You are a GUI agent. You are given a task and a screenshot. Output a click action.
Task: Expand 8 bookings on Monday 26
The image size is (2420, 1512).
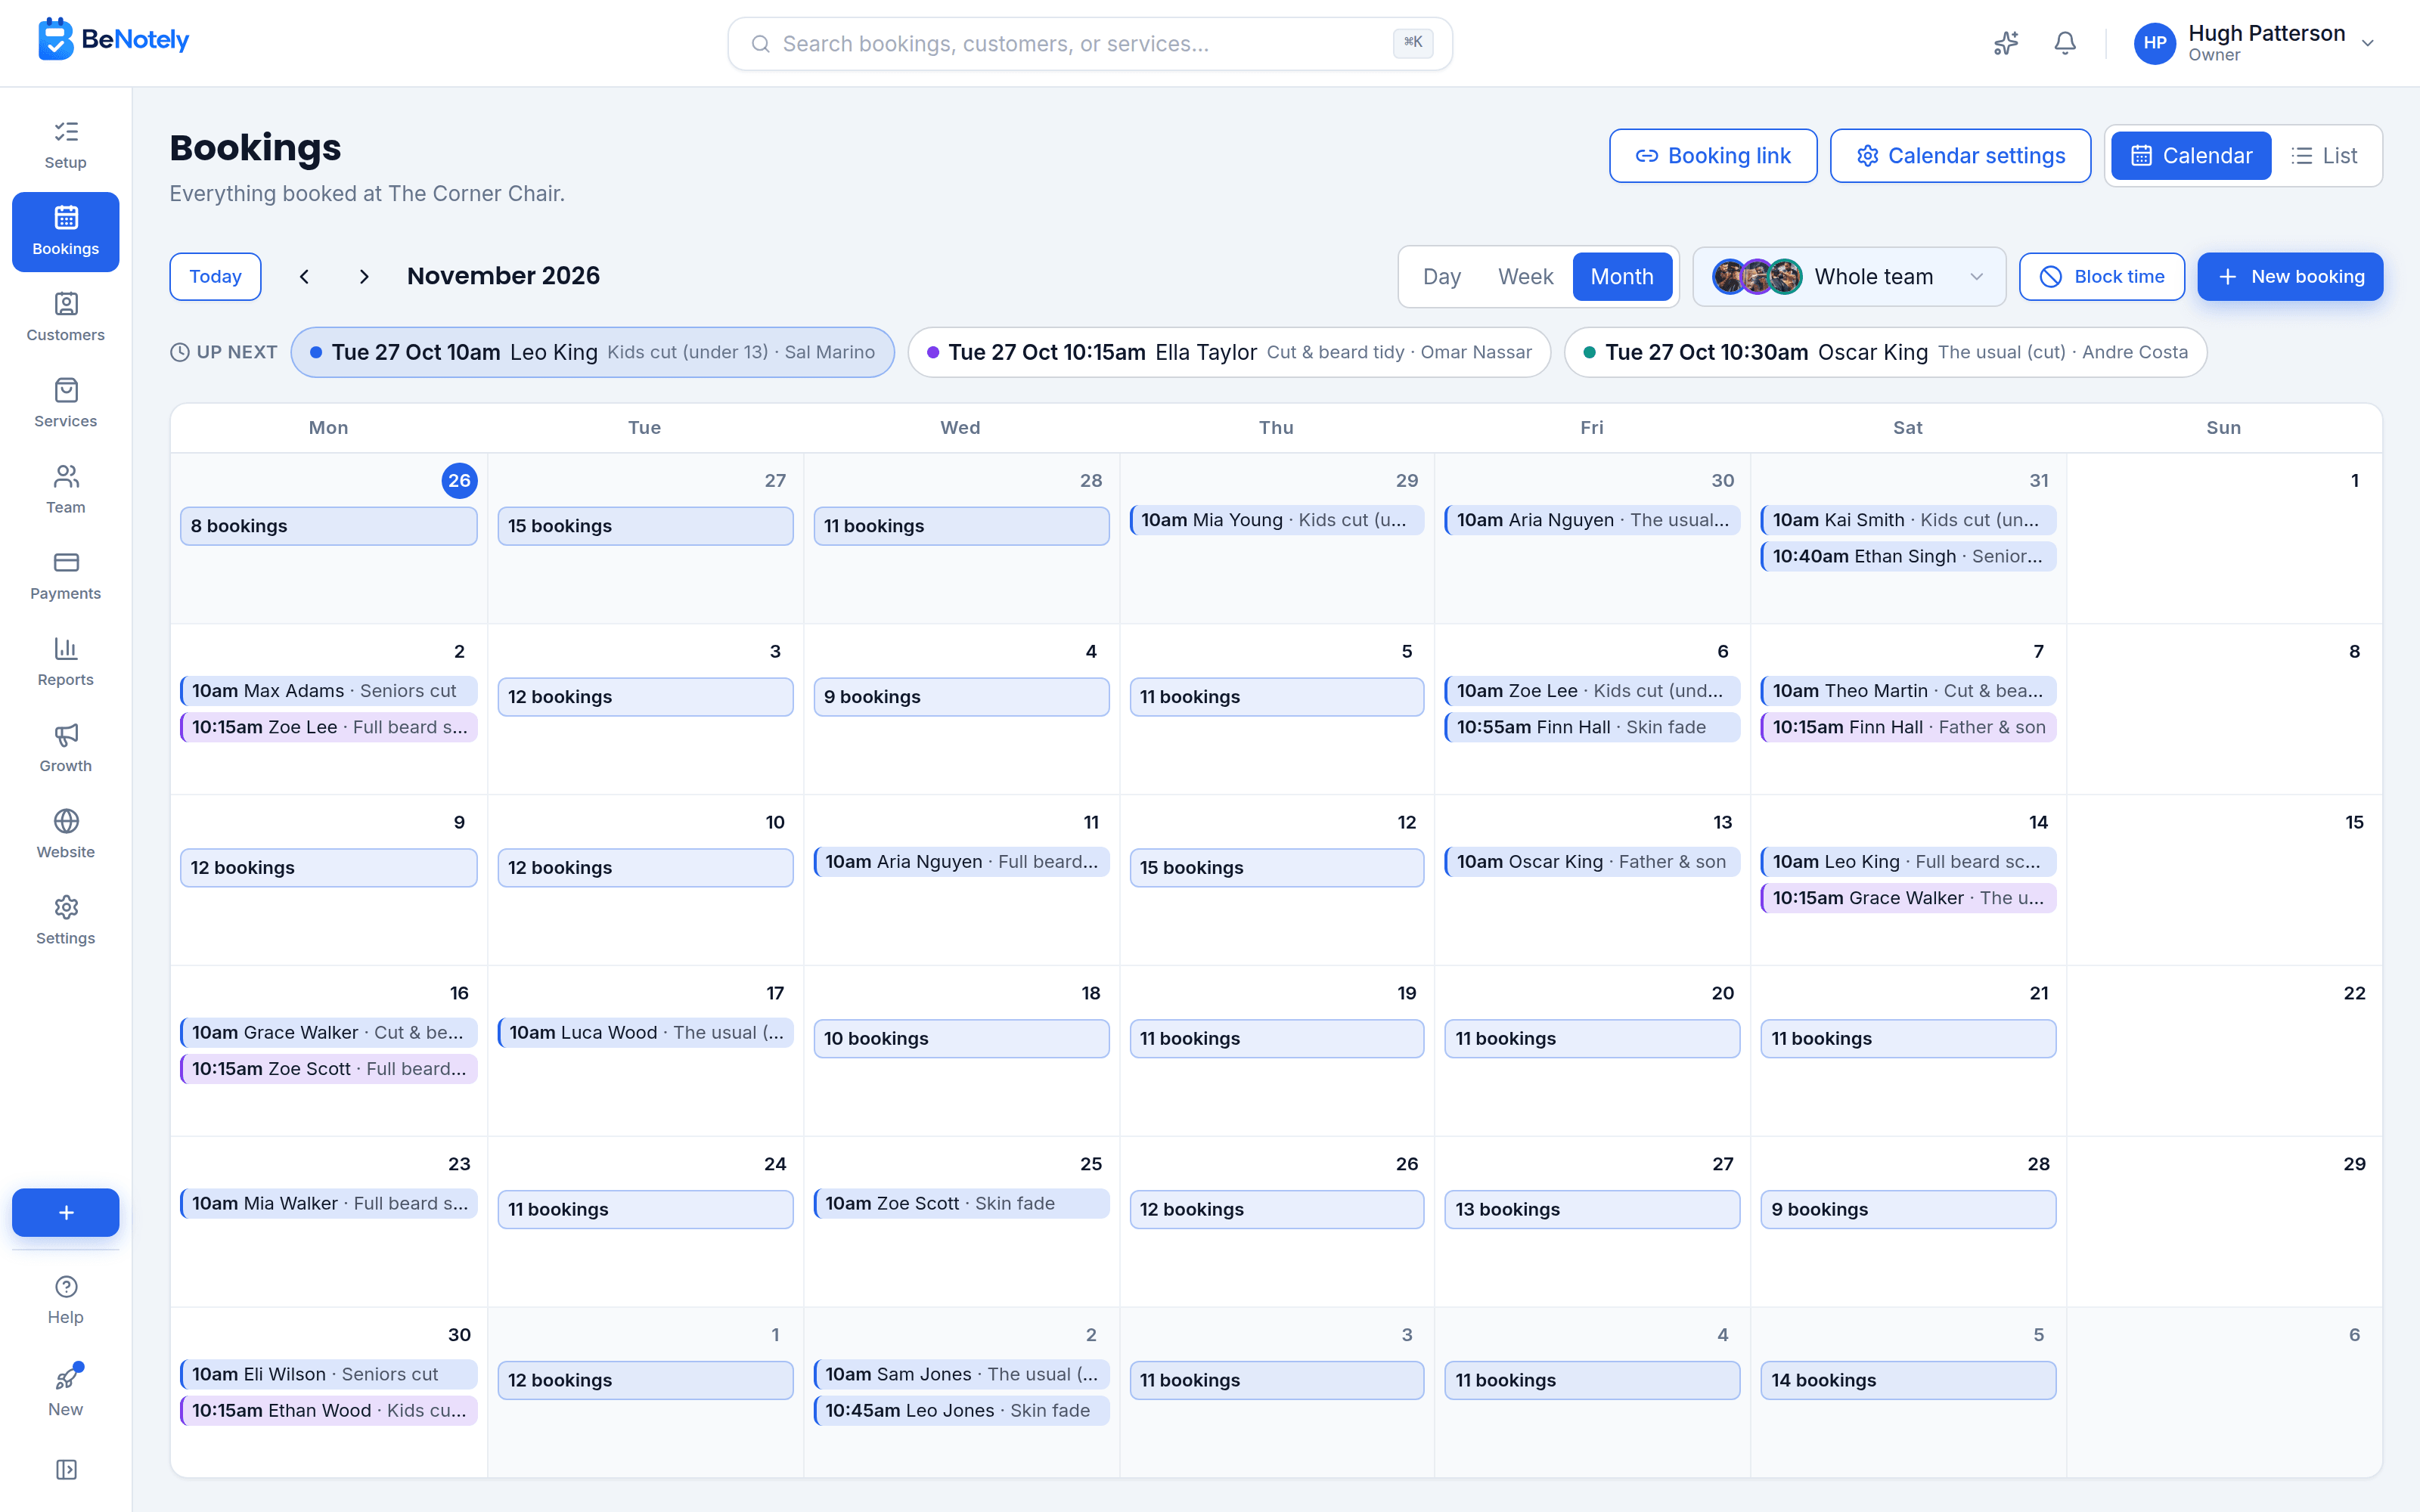click(329, 526)
